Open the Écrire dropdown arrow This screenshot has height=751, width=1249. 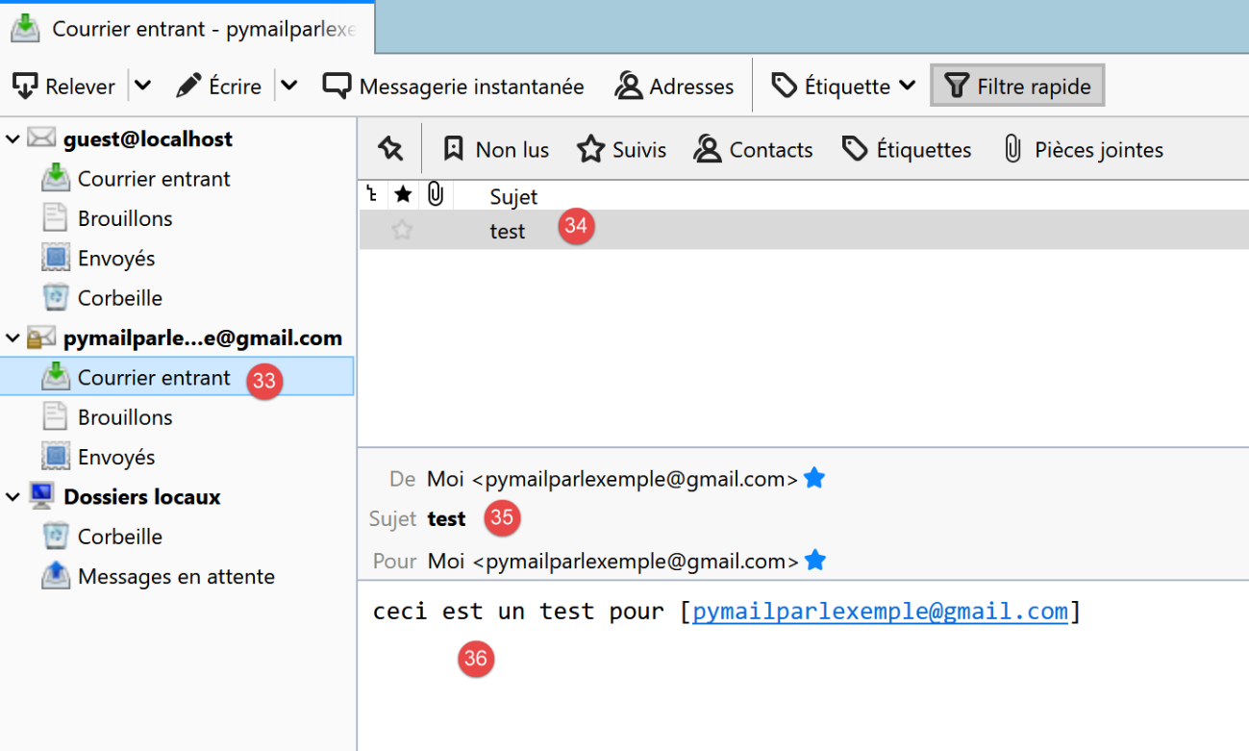pos(288,87)
